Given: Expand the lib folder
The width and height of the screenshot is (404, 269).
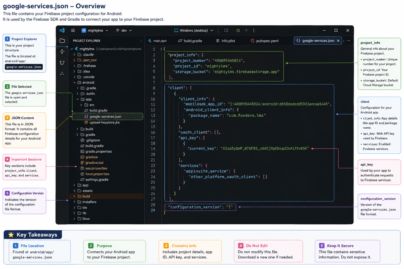Looking at the screenshot, I should tap(74, 213).
